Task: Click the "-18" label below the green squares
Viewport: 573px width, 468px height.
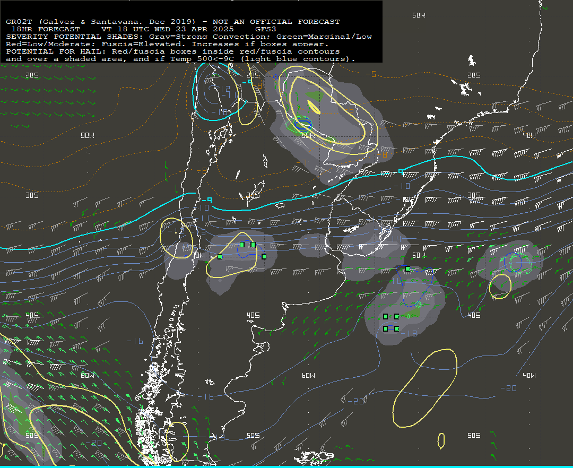Action: click(x=409, y=334)
